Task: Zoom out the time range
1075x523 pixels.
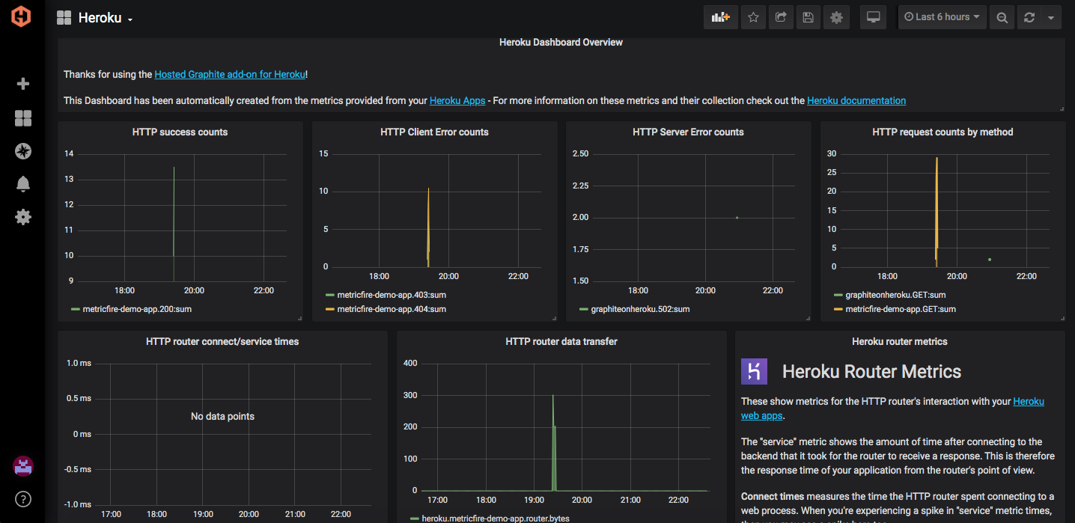Action: click(1002, 17)
